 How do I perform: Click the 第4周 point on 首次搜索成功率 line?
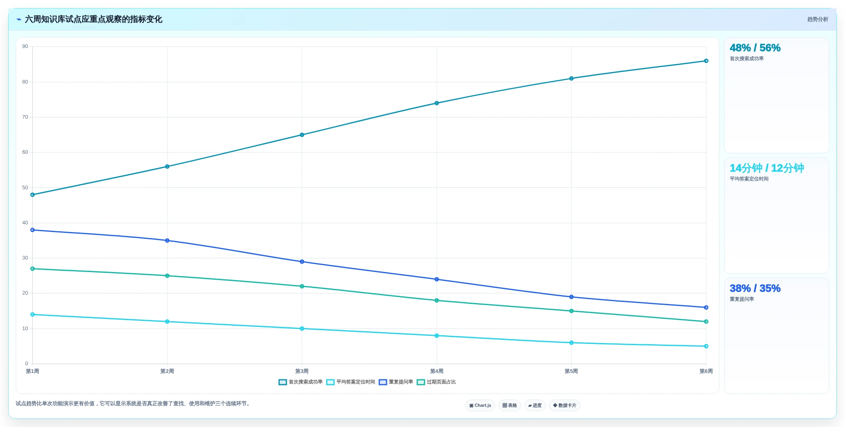coord(437,103)
